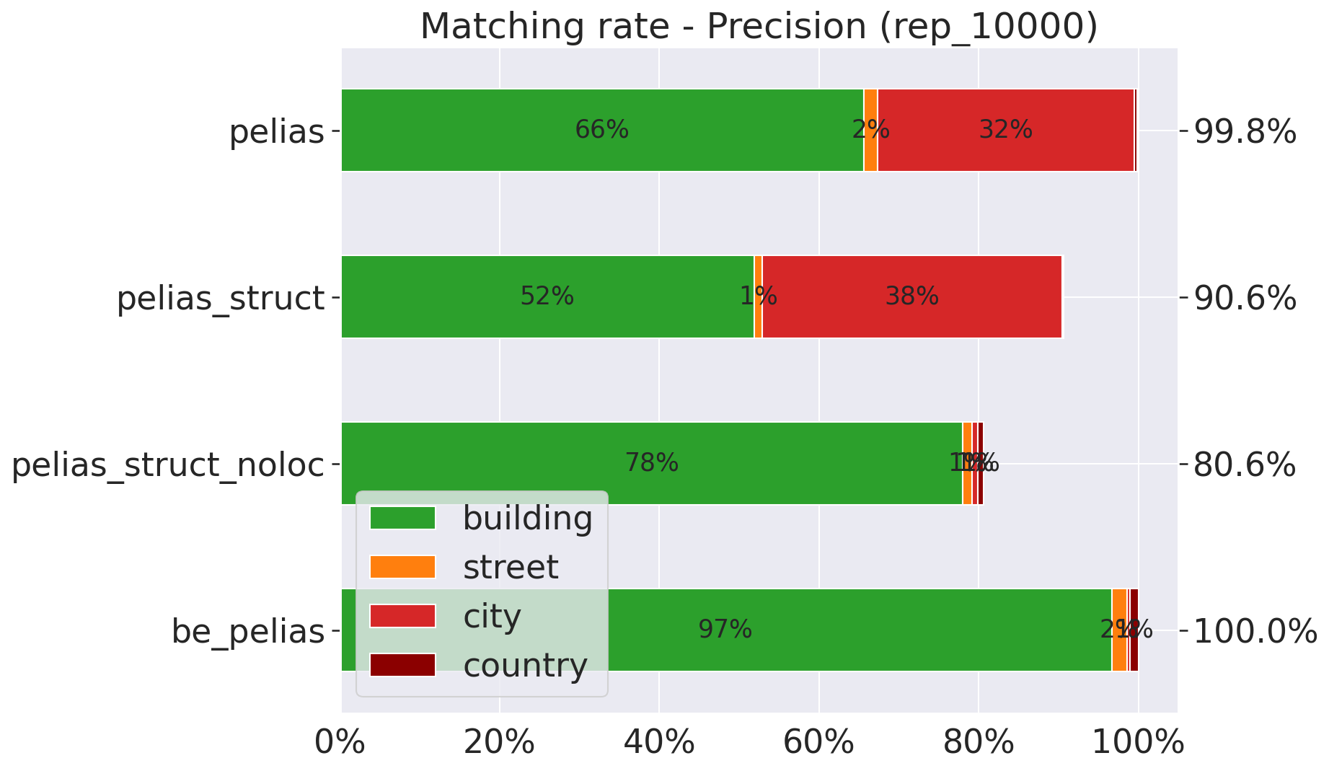Click the red city legend swatch
Screen dimensions: 1329x771
(x=402, y=616)
